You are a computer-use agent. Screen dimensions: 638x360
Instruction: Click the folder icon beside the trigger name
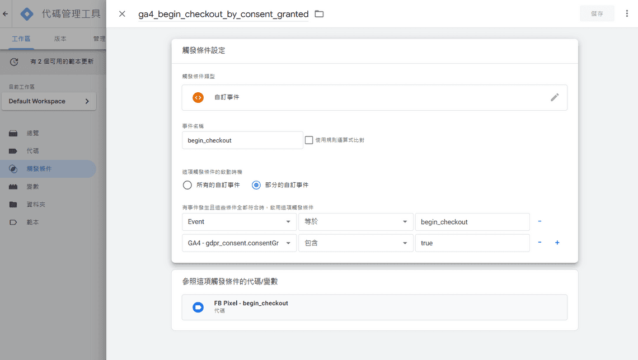pos(319,14)
